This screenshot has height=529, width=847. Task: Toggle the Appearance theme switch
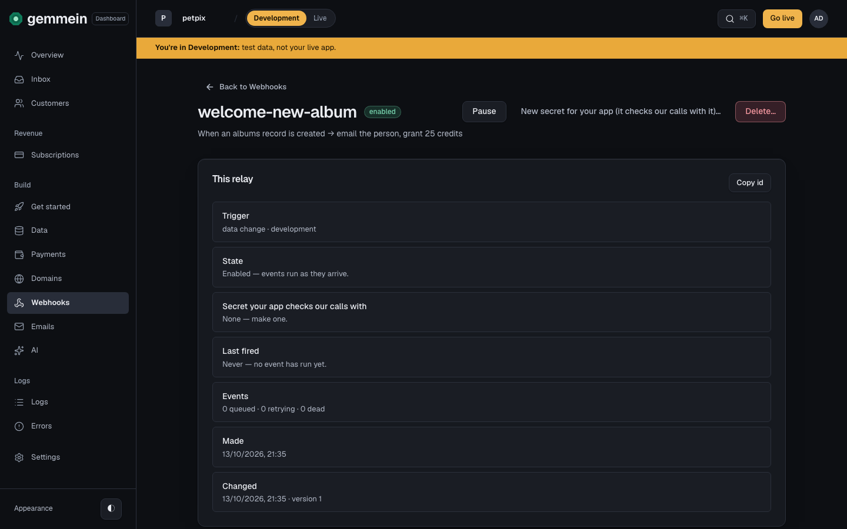pos(111,508)
